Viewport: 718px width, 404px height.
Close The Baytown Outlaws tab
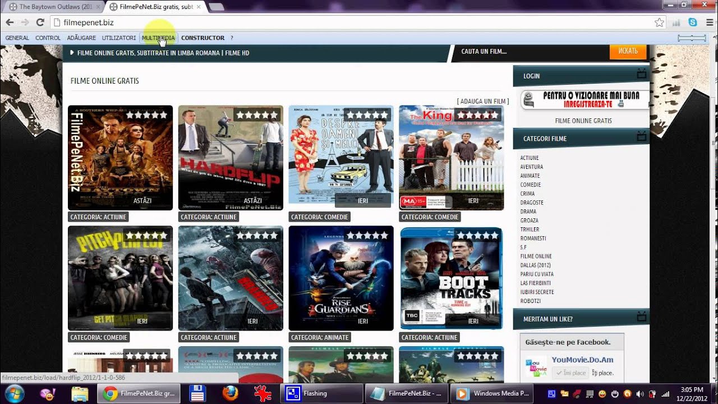pos(98,7)
